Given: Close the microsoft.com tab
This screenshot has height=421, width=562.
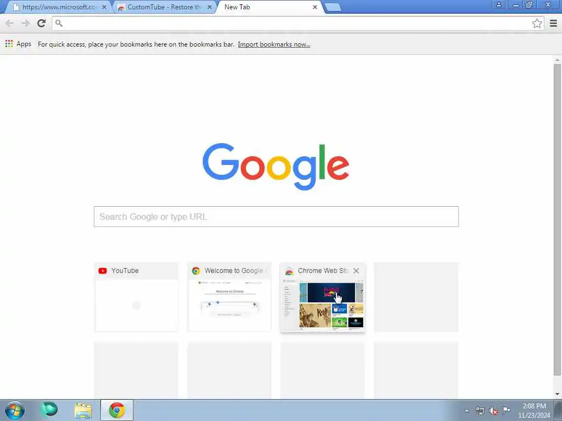Looking at the screenshot, I should (104, 7).
